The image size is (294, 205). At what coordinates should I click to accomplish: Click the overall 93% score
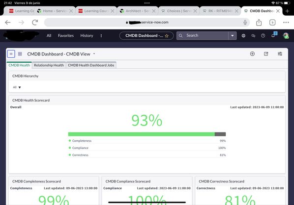click(147, 120)
